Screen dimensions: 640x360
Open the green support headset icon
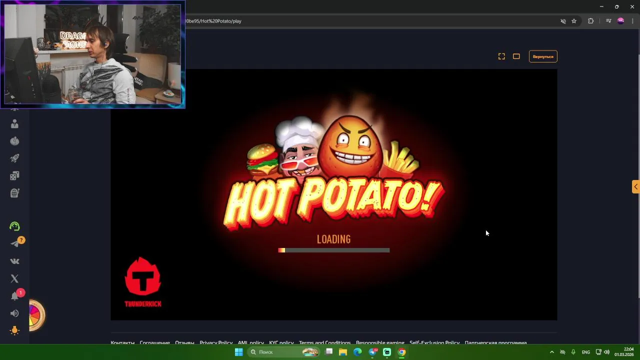(14, 226)
